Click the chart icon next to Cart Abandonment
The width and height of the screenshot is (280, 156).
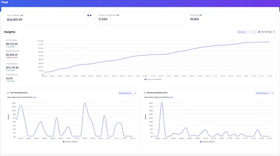click(x=8, y=93)
